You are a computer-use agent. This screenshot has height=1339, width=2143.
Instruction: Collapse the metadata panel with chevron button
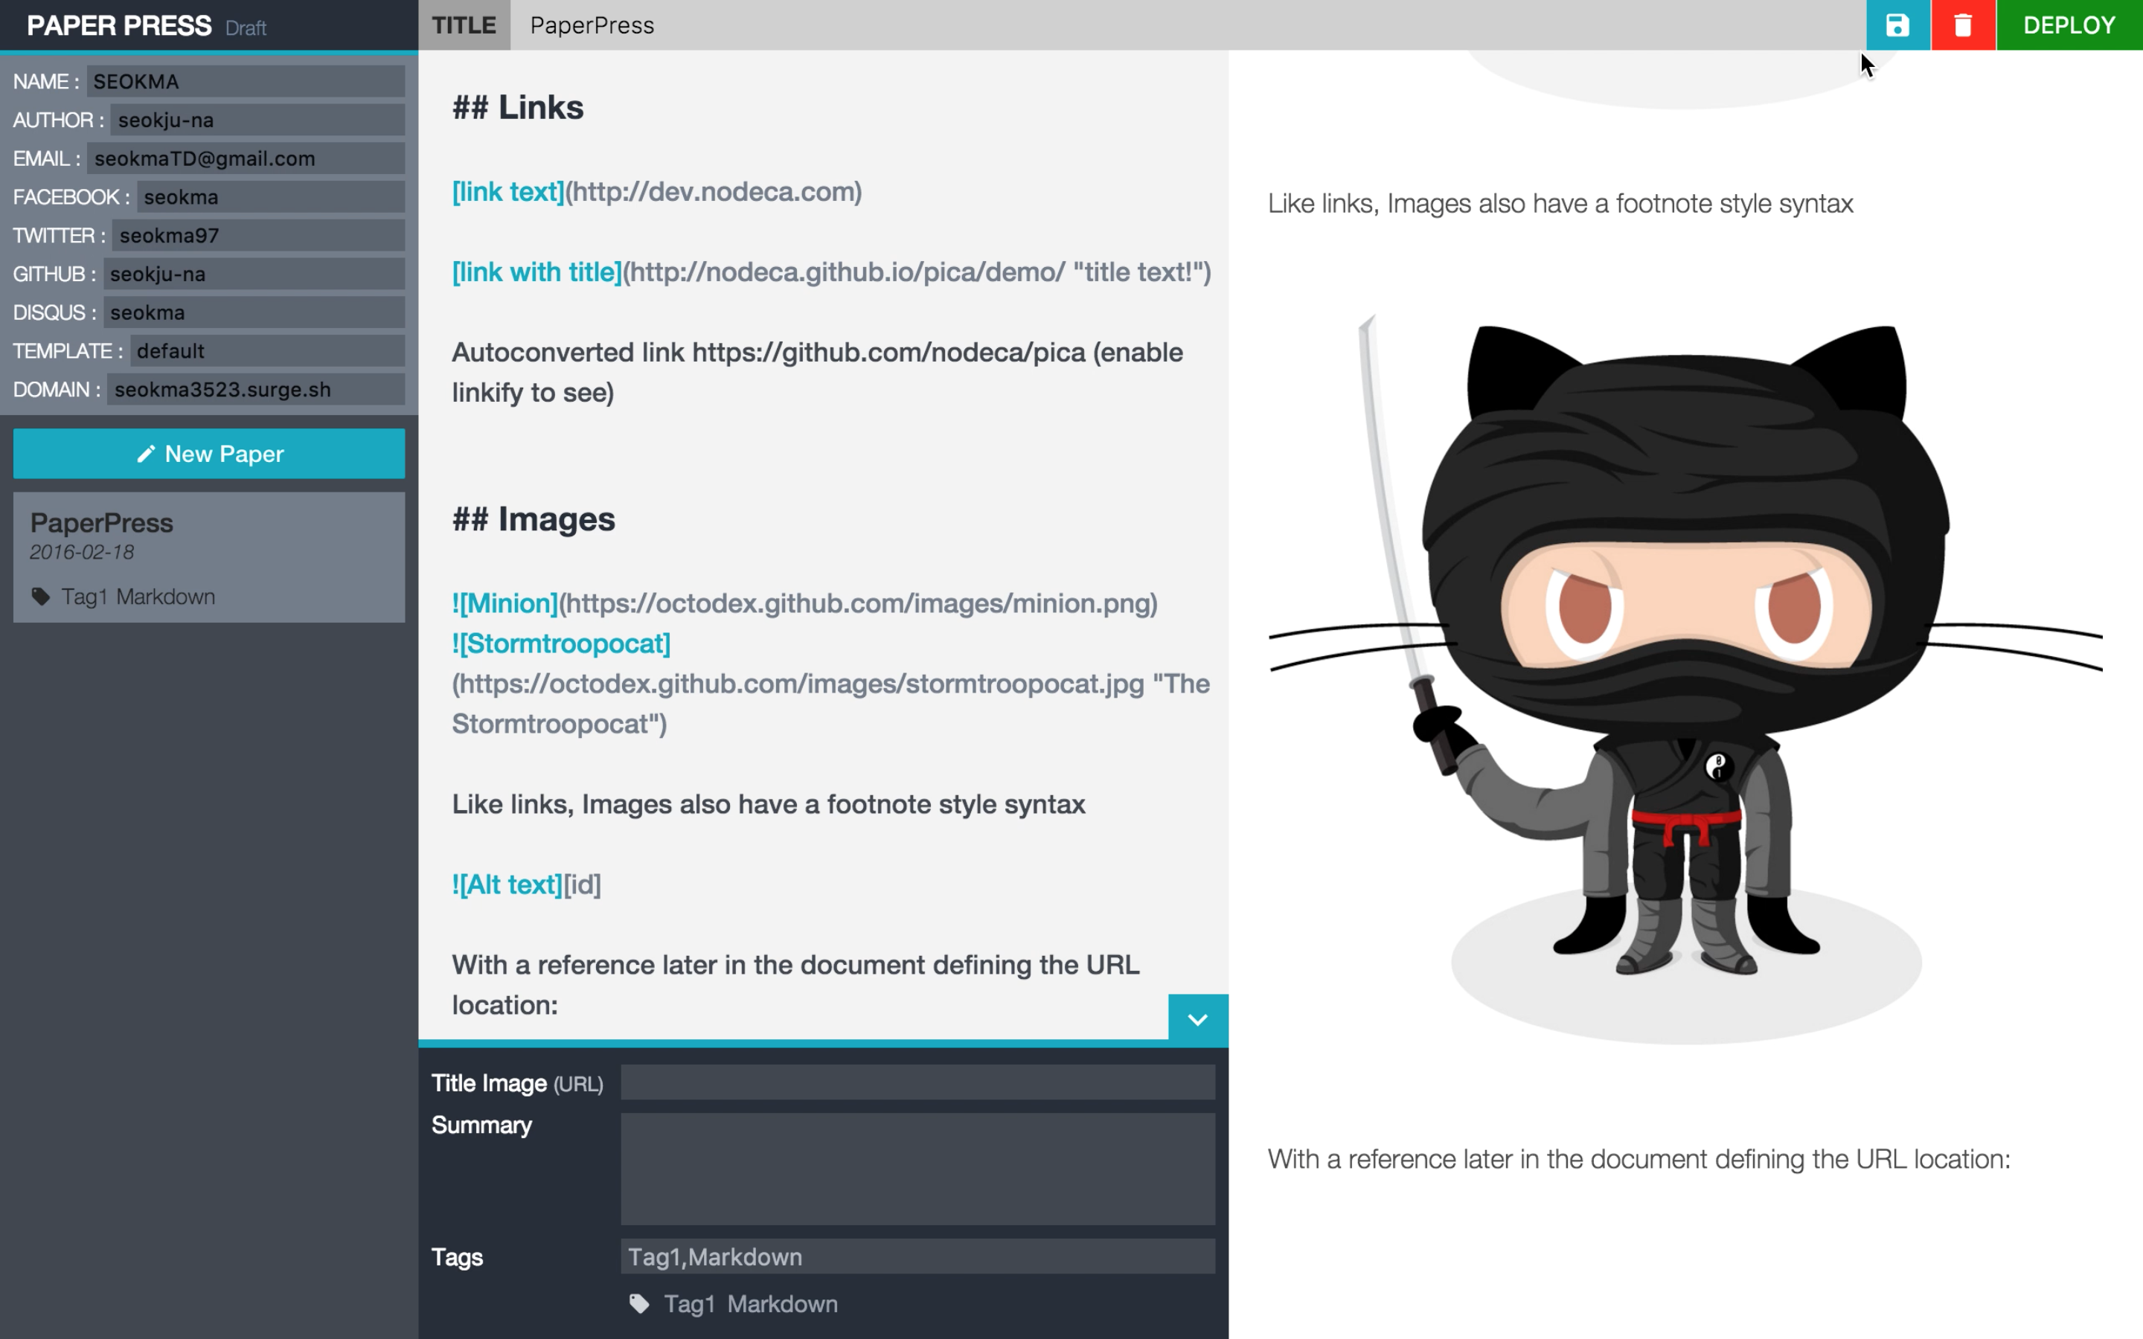1197,1018
